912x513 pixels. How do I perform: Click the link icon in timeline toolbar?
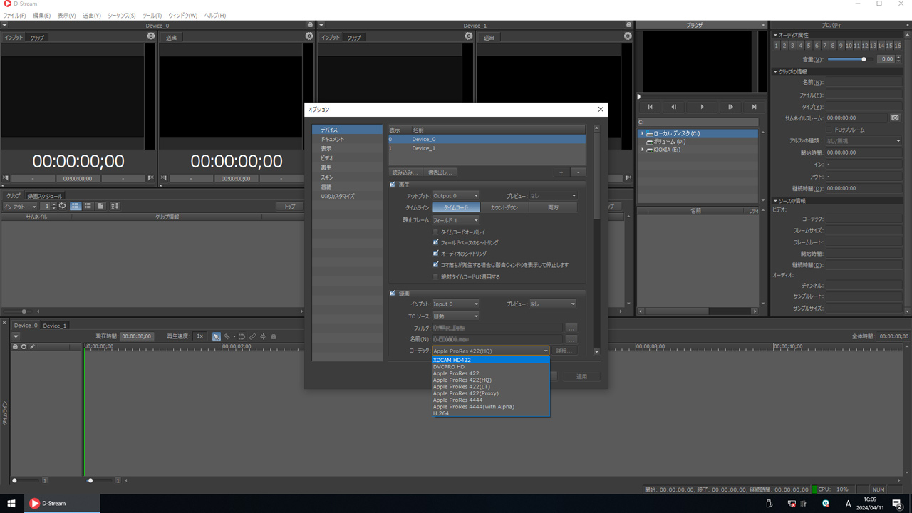click(x=252, y=336)
